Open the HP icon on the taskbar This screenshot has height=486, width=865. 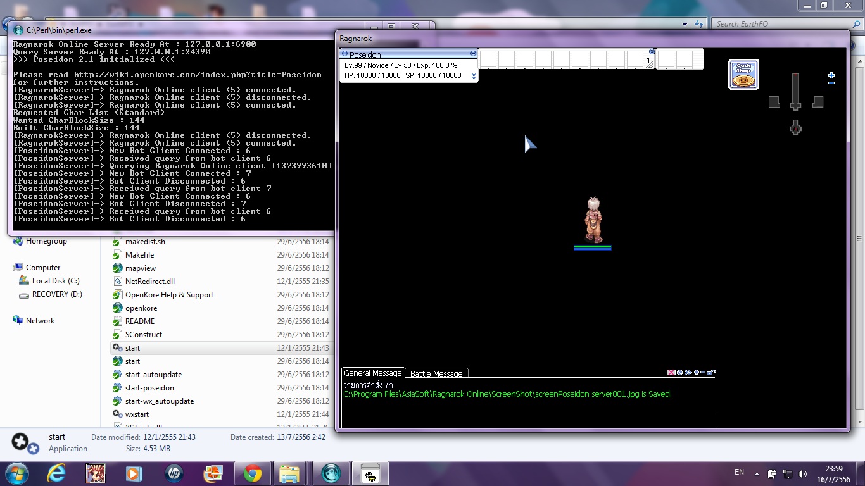pyautogui.click(x=174, y=473)
